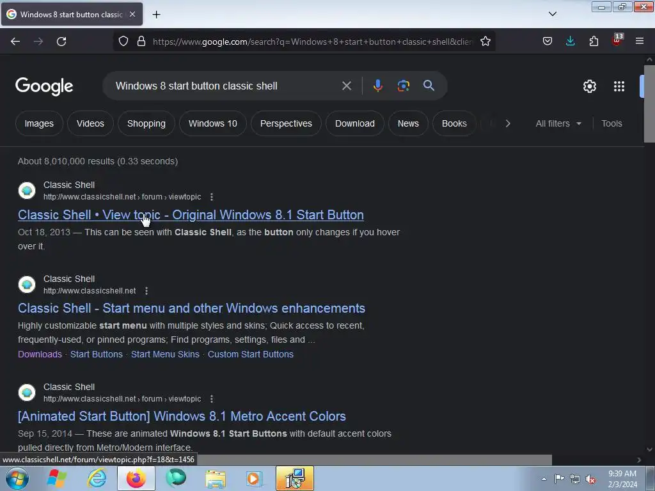Filter results by Images
655x491 pixels.
click(39, 123)
